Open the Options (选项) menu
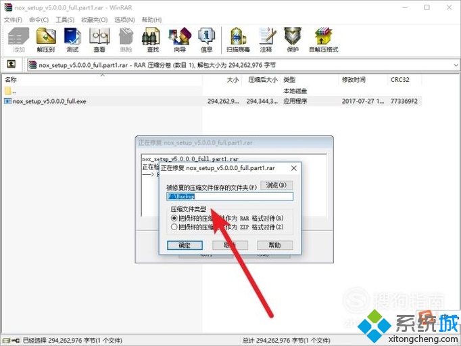This screenshot has height=346, width=461. click(x=124, y=20)
